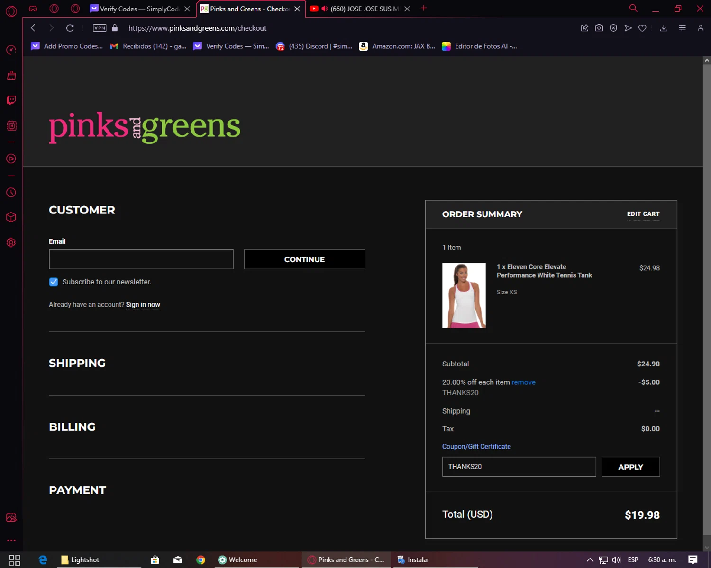Open the send/flow arrow icon

pyautogui.click(x=628, y=28)
